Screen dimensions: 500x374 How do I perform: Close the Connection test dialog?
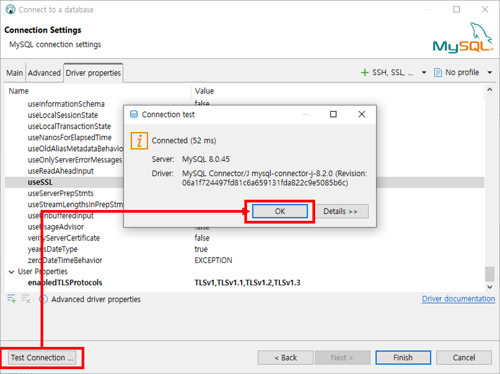point(362,114)
